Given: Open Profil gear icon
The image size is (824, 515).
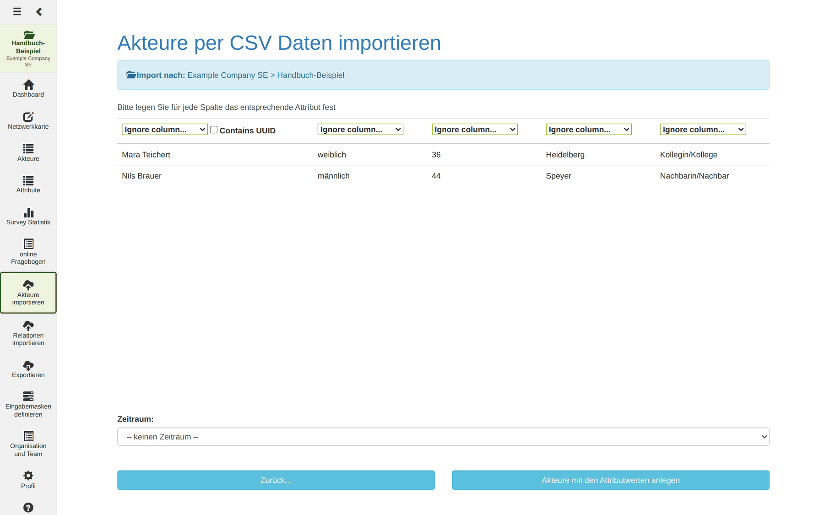Looking at the screenshot, I should click(28, 476).
